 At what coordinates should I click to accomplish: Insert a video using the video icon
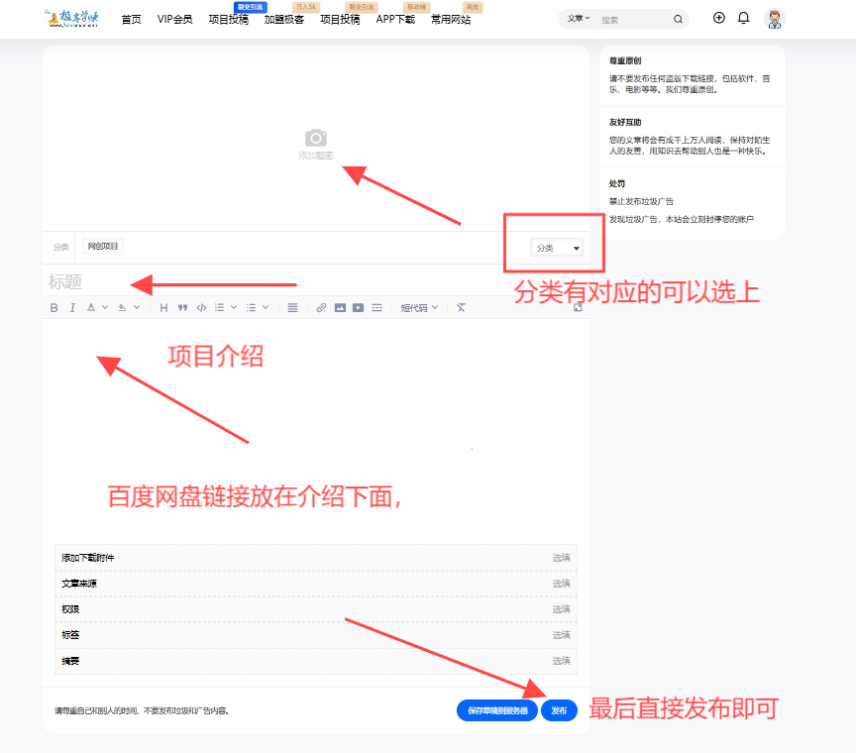(x=357, y=307)
